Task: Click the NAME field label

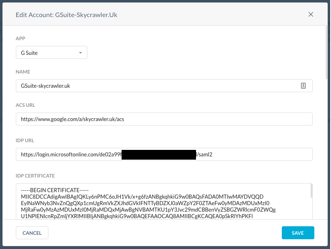Action: [x=23, y=71]
